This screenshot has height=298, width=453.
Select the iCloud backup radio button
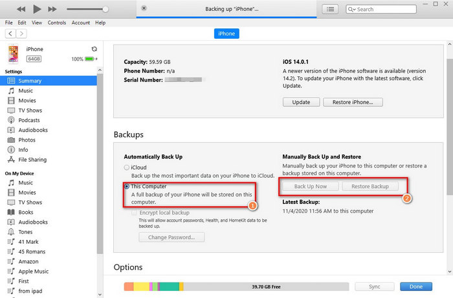127,167
